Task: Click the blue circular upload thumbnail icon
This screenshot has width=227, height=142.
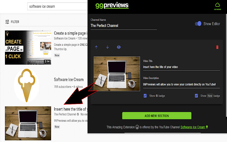Action: point(119,47)
